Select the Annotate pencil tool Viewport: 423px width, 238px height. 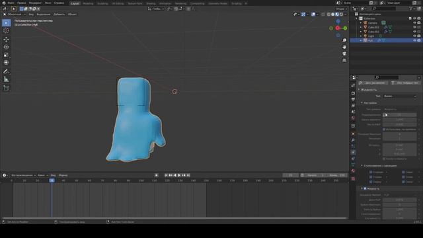tap(6, 71)
